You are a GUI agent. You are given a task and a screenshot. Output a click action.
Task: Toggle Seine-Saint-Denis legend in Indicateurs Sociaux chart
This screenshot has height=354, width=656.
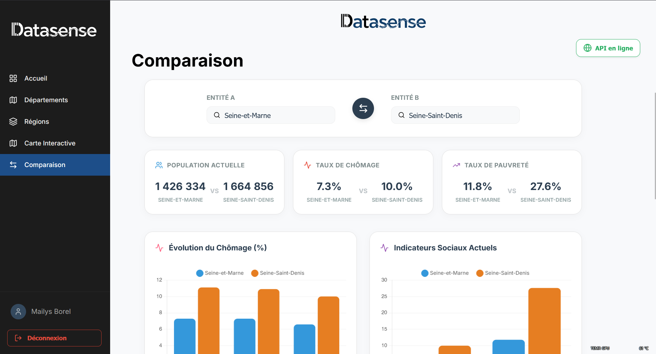(x=503, y=273)
